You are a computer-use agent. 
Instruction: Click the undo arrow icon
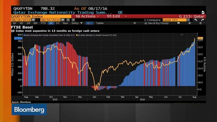click(x=196, y=20)
